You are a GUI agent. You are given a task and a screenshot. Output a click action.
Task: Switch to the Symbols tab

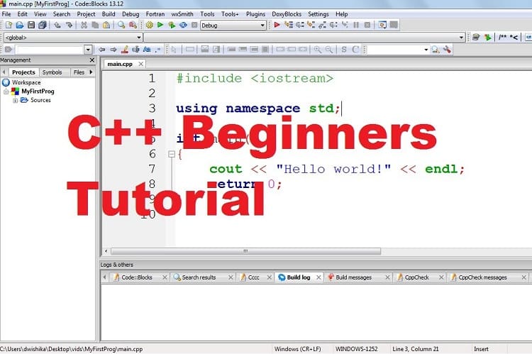[x=52, y=72]
